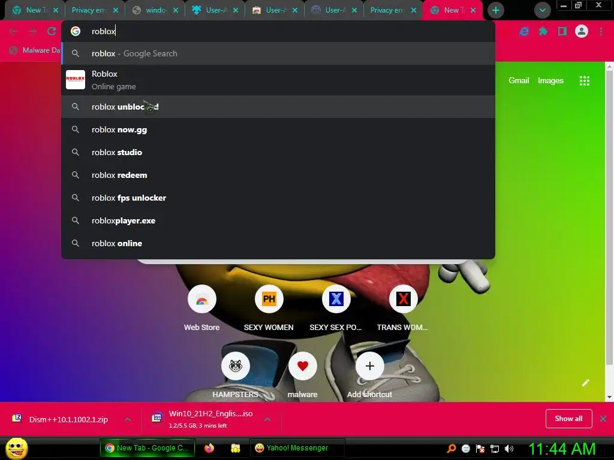Image resolution: width=614 pixels, height=460 pixels.
Task: Open the Chrome extensions puzzle icon
Action: (543, 31)
